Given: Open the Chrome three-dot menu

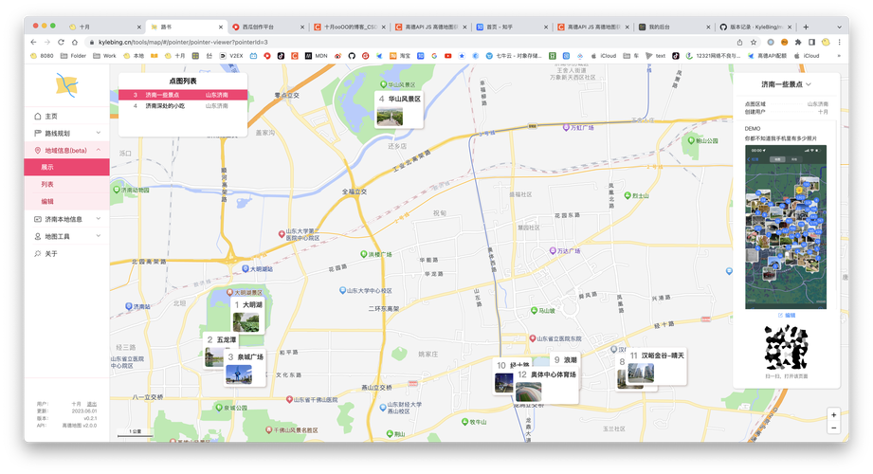Looking at the screenshot, I should click(x=839, y=42).
